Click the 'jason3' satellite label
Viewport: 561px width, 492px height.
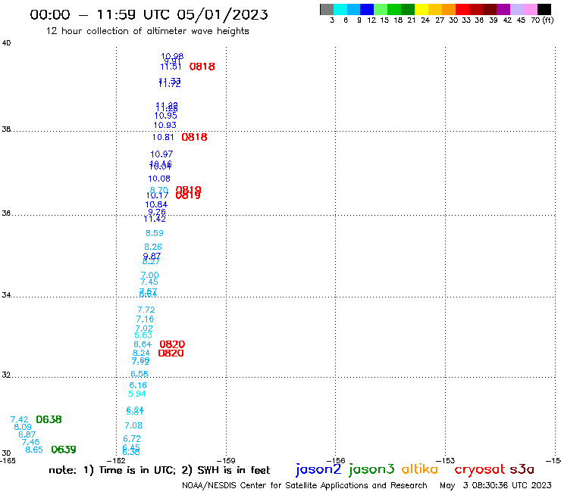(x=371, y=469)
